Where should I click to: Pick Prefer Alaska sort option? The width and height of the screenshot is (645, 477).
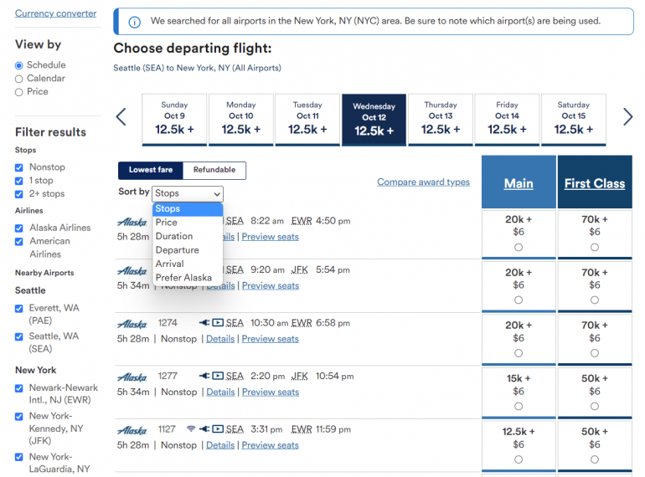[183, 278]
